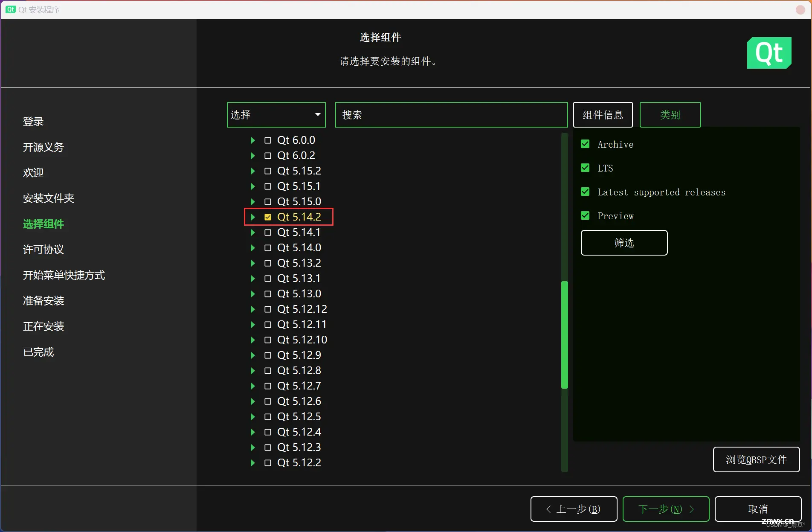Check the Qt 5.15.2 checkbox
Screen dimensions: 812x532
[x=268, y=171]
